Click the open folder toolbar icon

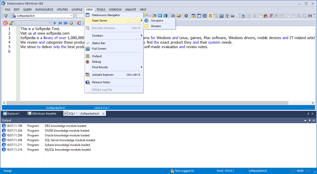(154, 16)
